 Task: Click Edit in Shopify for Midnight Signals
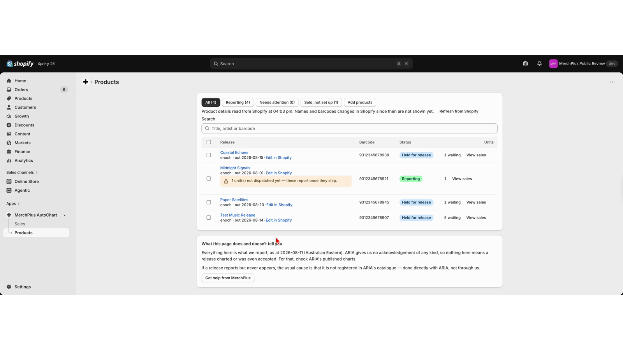tap(279, 173)
